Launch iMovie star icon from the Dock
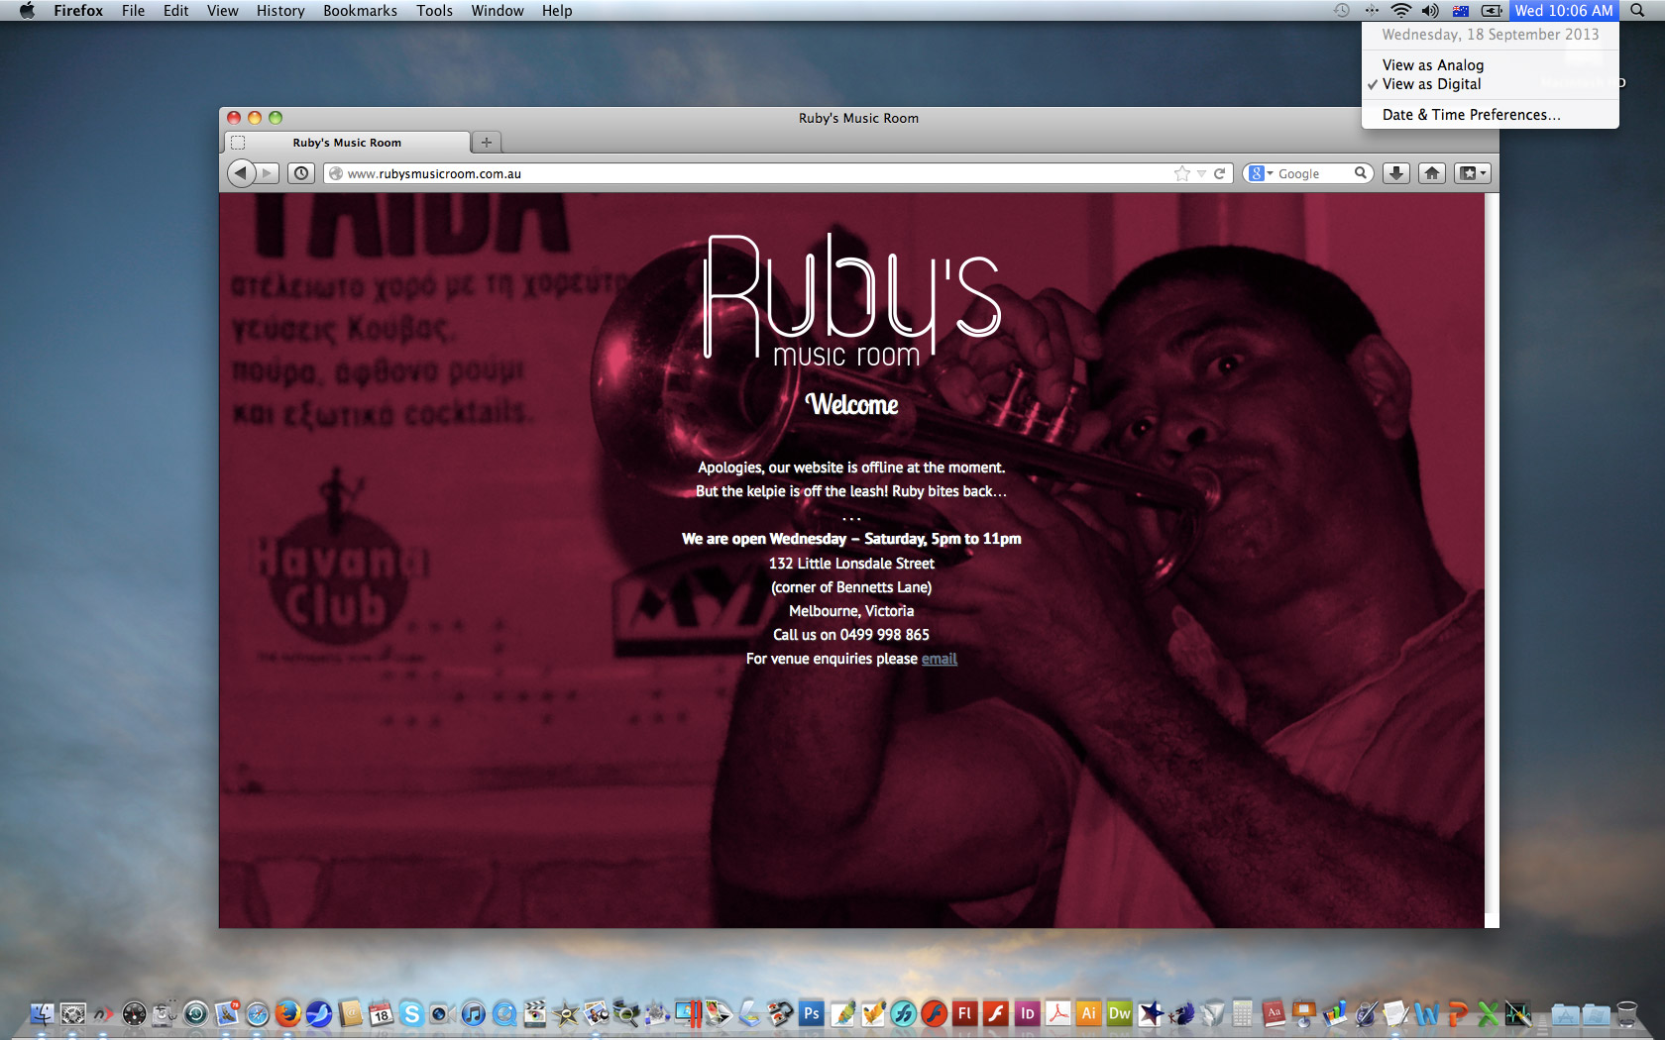The width and height of the screenshot is (1665, 1040). pos(566,1013)
